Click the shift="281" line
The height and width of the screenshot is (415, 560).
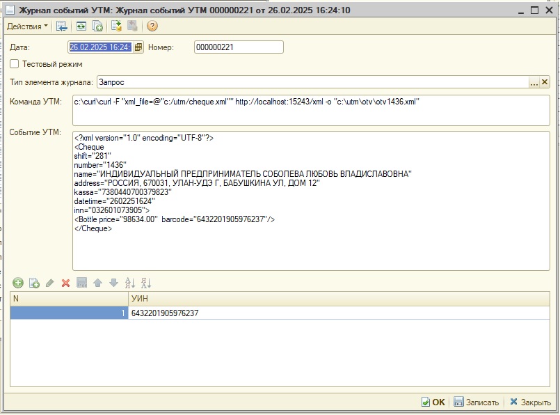pyautogui.click(x=93, y=156)
